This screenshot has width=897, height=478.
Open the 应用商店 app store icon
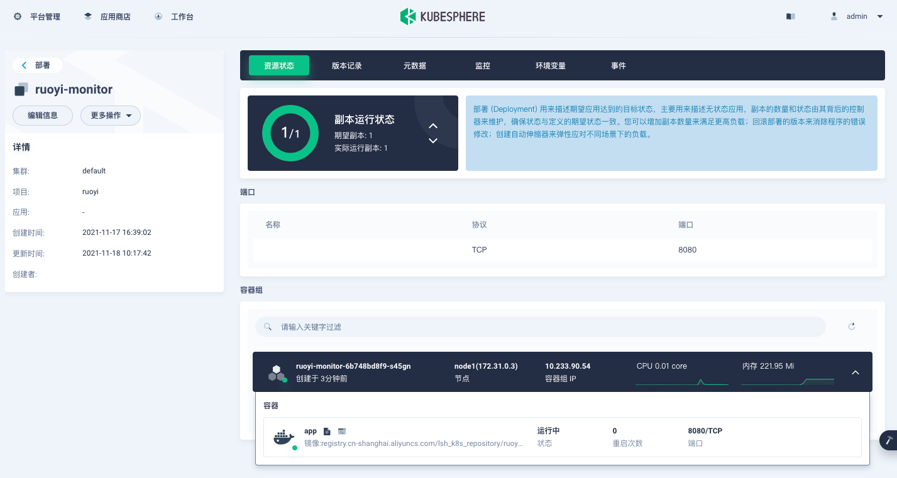88,16
